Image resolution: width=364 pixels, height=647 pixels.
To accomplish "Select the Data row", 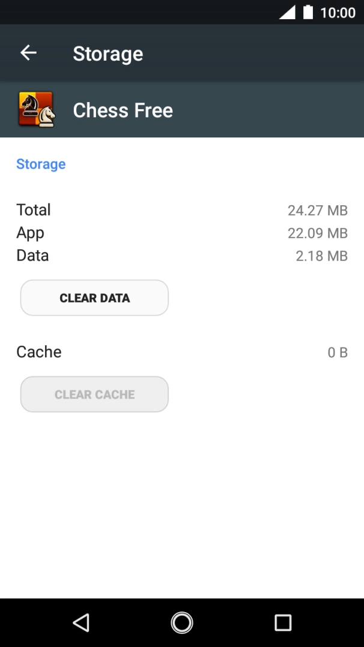I will click(x=32, y=256).
